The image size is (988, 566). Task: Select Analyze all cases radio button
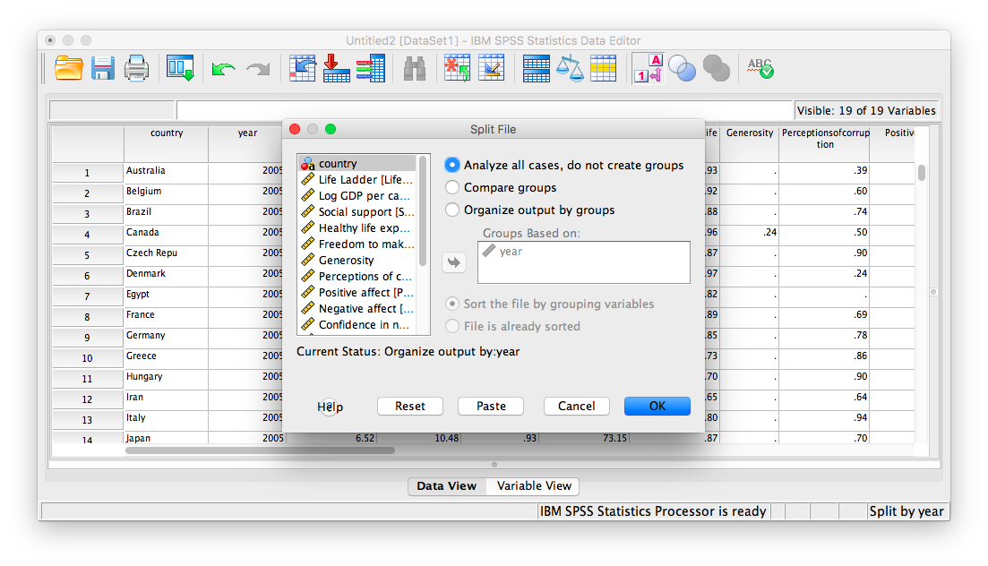[x=451, y=165]
